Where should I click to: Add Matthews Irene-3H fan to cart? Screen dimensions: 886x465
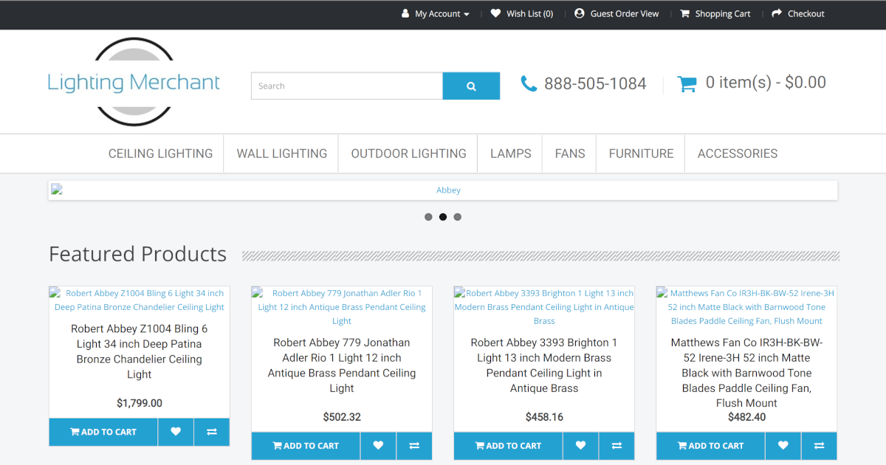(710, 446)
